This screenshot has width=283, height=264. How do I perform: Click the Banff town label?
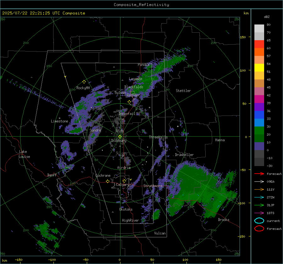[52, 175]
